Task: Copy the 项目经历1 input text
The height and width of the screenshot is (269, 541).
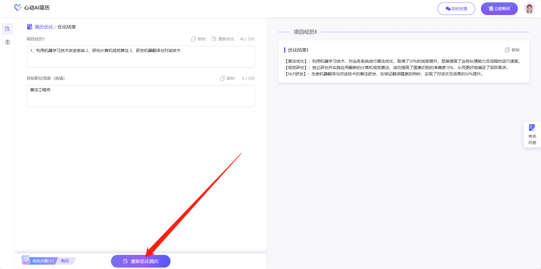Action: 198,39
